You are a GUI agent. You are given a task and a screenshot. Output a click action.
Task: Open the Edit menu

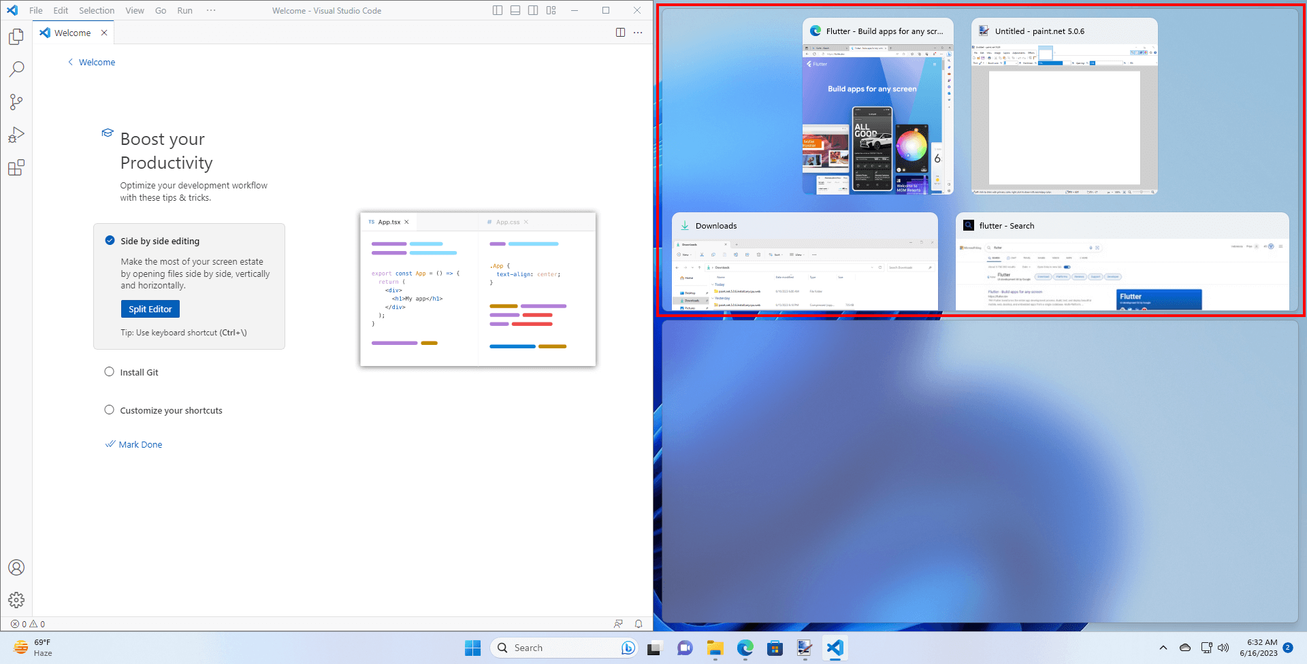(61, 10)
